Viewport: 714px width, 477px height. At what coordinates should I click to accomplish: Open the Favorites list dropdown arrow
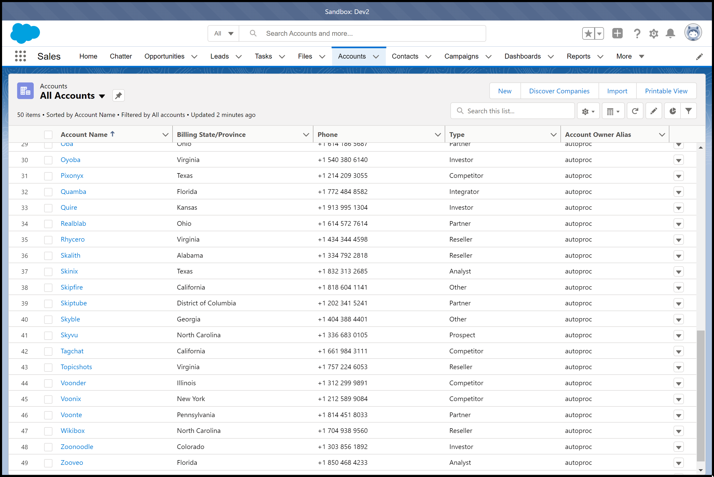(x=599, y=33)
